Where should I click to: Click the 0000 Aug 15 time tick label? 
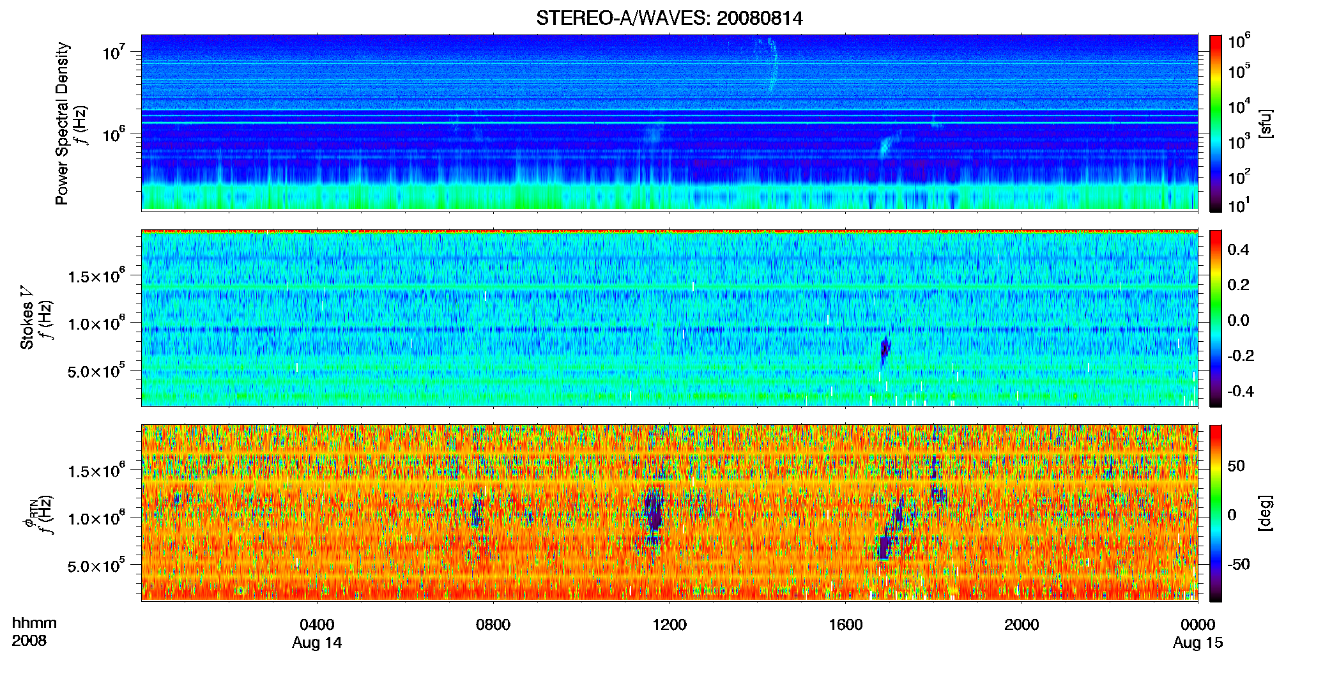(x=1198, y=633)
